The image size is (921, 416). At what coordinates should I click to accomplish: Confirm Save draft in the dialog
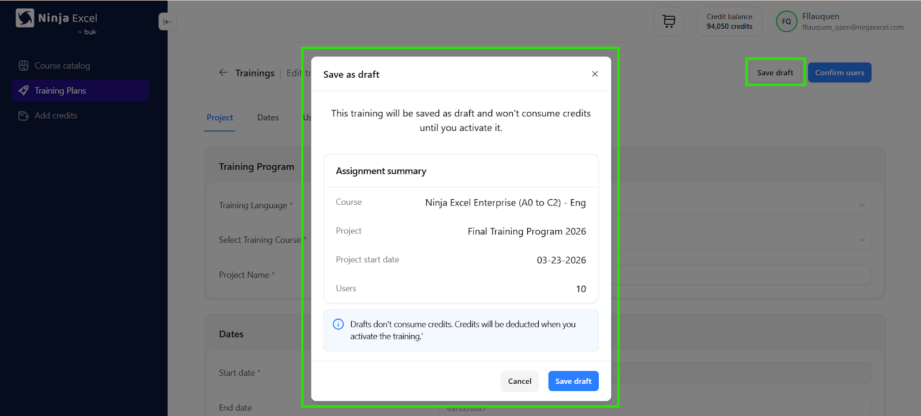(573, 381)
